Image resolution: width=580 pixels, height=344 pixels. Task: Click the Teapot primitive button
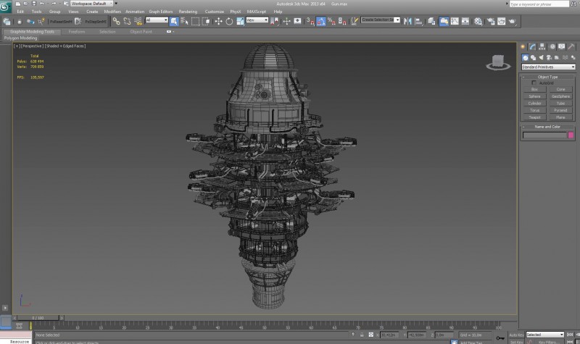534,117
